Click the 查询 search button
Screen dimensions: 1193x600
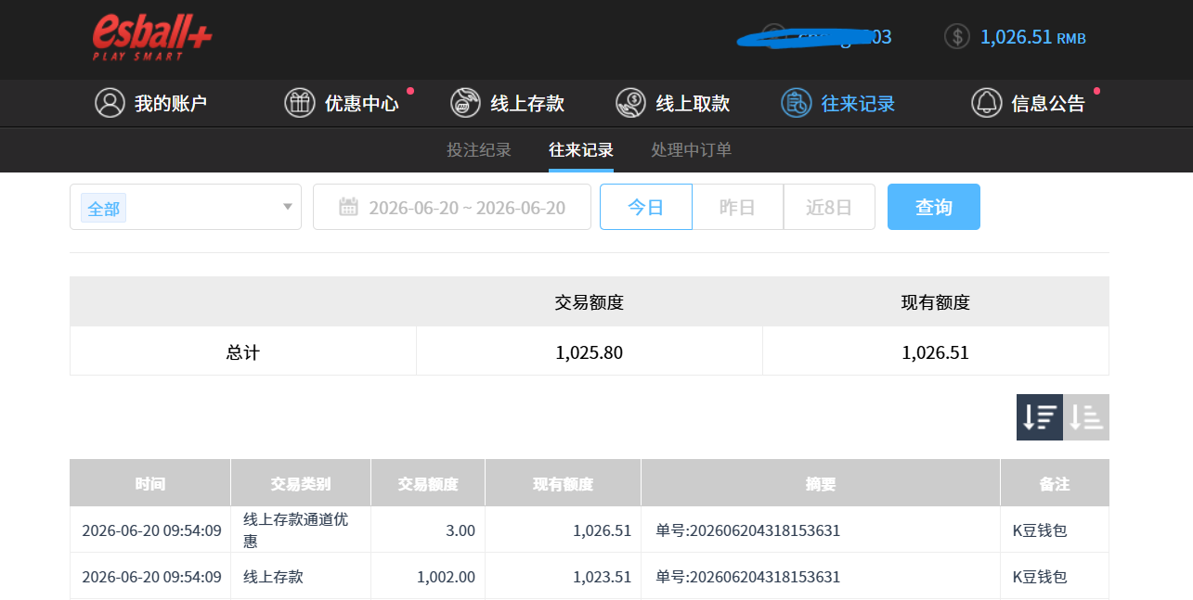934,207
